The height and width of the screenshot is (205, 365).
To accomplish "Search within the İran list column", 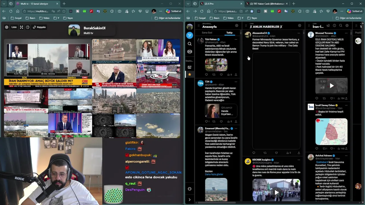I will click(341, 26).
